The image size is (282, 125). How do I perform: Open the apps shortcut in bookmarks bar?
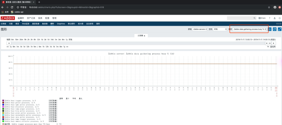click(x=5, y=12)
